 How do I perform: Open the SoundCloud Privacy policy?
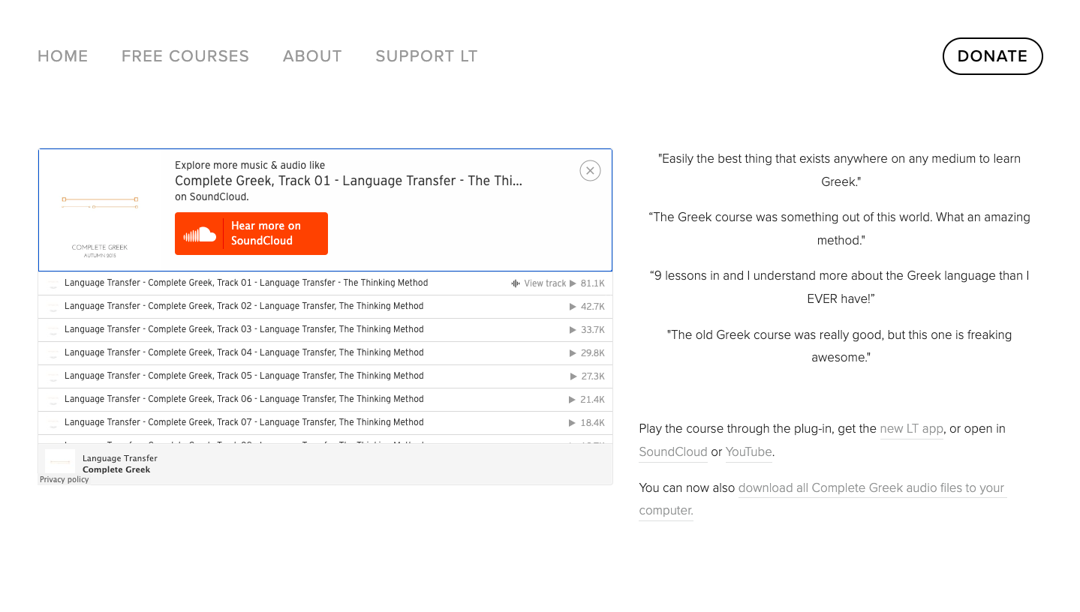point(65,480)
